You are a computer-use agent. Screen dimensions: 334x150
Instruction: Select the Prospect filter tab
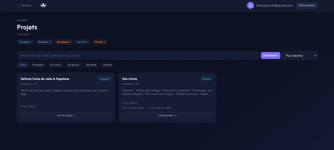point(38,65)
